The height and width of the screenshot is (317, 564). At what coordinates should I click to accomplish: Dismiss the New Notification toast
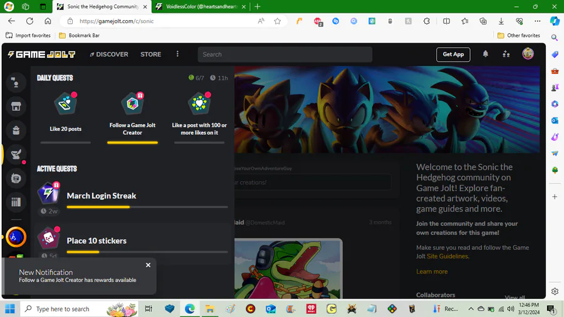148,265
